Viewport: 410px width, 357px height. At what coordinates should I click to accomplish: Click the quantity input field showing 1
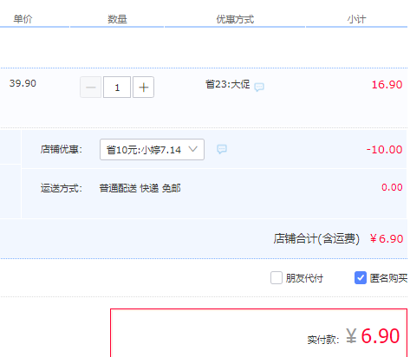click(117, 88)
